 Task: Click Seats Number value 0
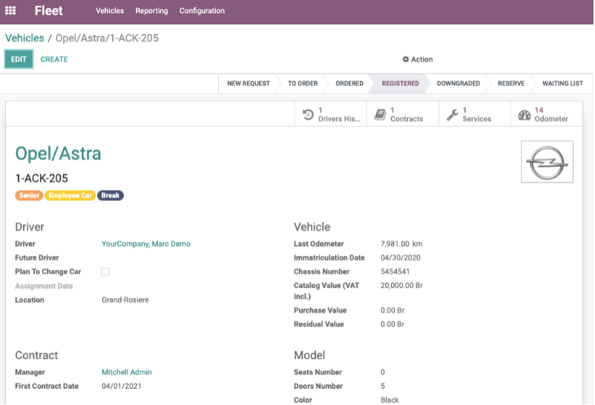click(383, 372)
